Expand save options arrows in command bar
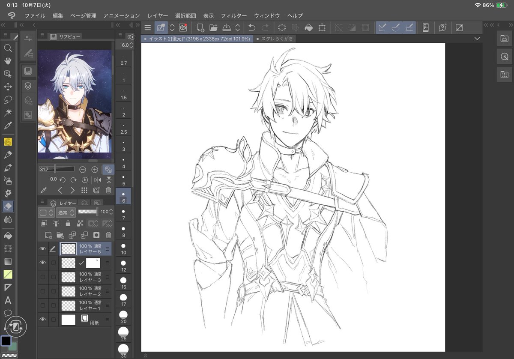 [x=237, y=28]
